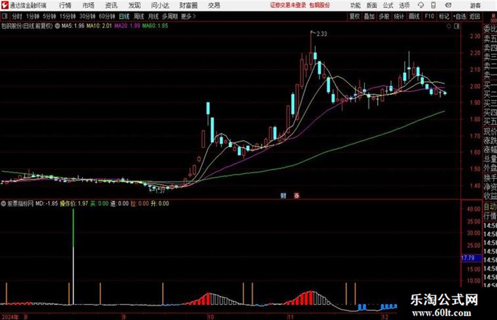This screenshot has width=497, height=320.
Task: Click the MA60: 1.85 indicator value
Action: click(x=155, y=26)
